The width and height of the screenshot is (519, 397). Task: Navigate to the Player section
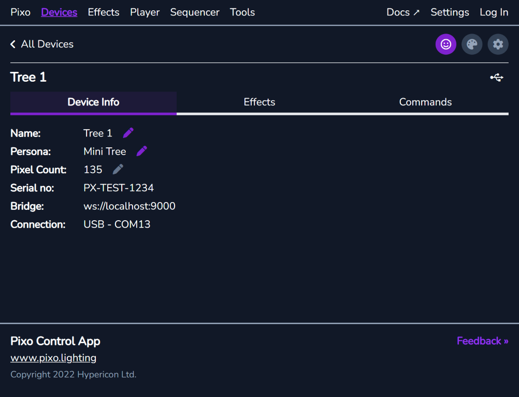pyautogui.click(x=145, y=12)
